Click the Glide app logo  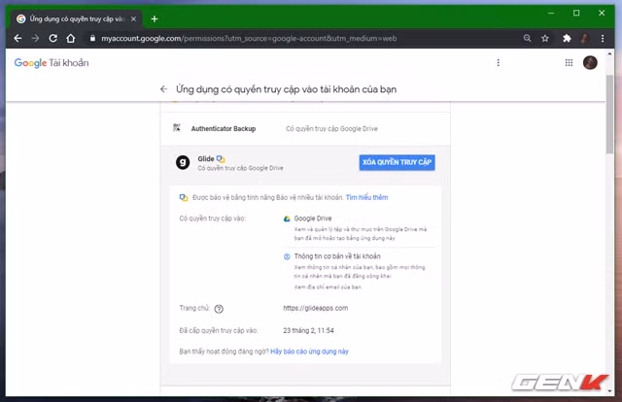[183, 162]
